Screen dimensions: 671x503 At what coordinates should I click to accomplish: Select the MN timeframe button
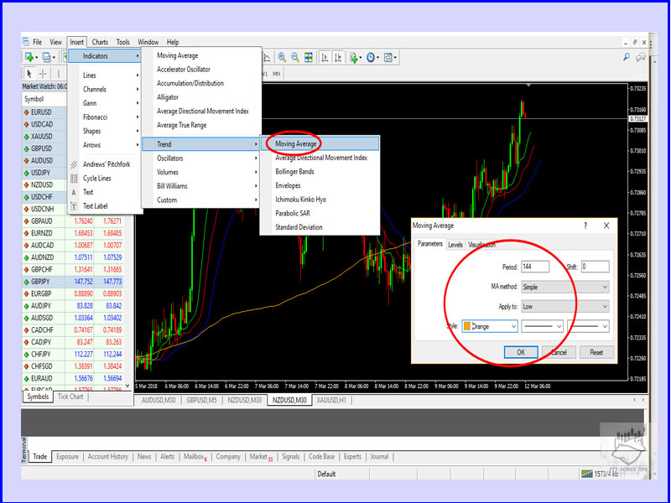277,74
